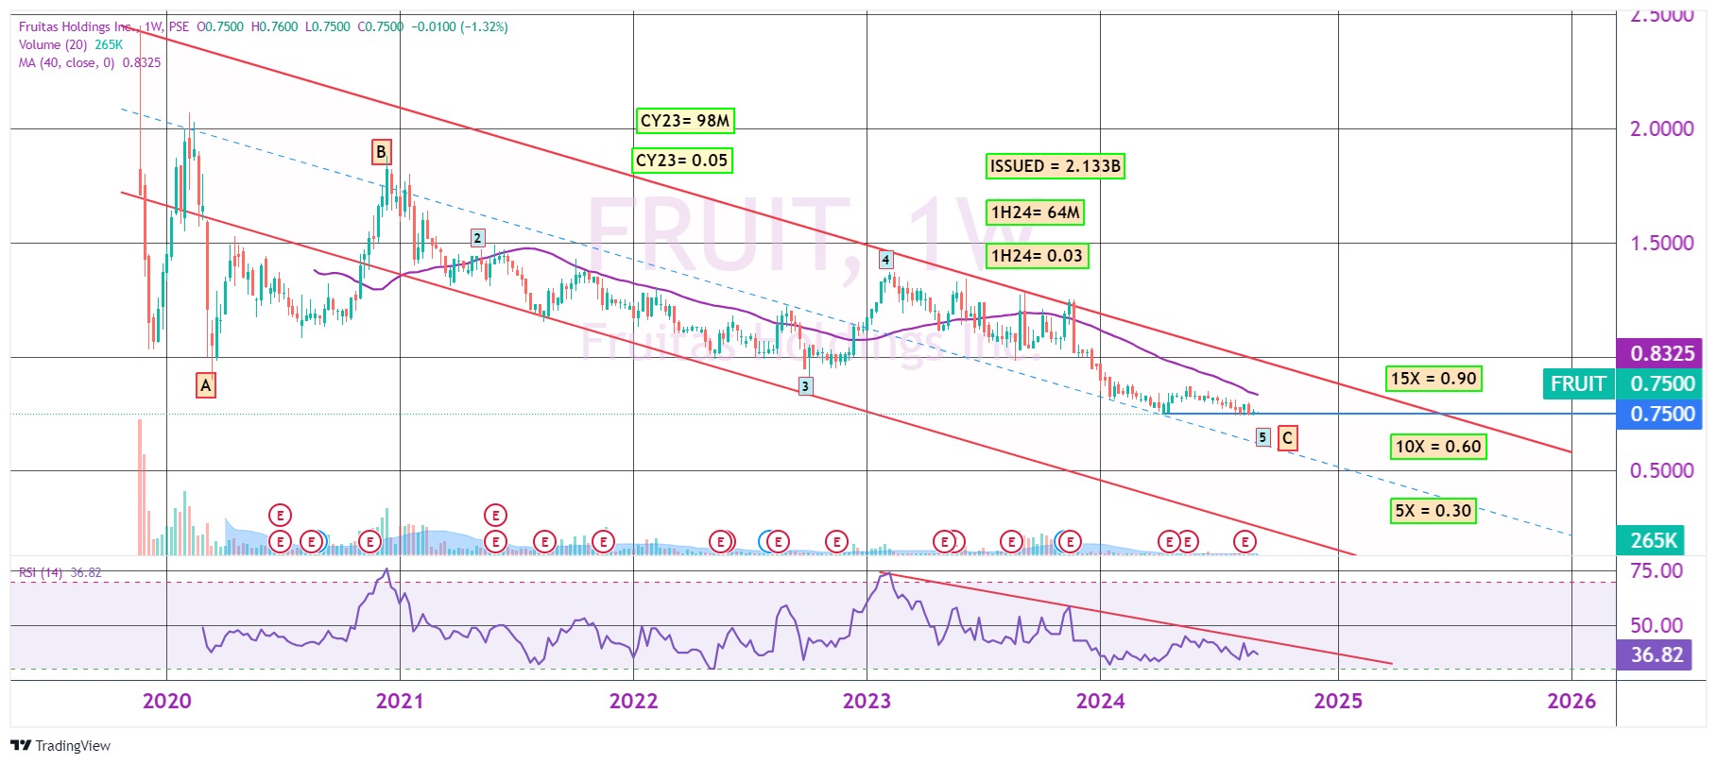Select the Fruitas Holdings Inc. symbol title
Screen dimensions: 1717x764
point(76,26)
